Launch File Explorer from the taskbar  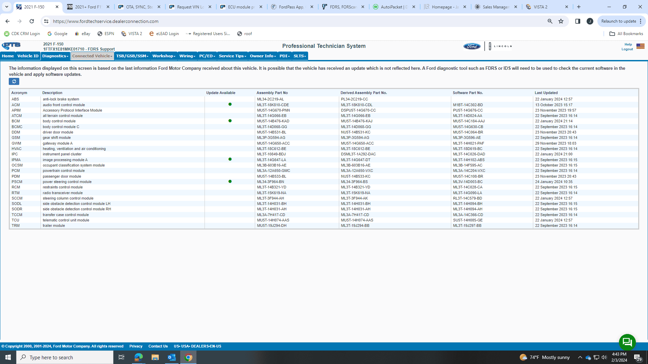click(x=155, y=357)
